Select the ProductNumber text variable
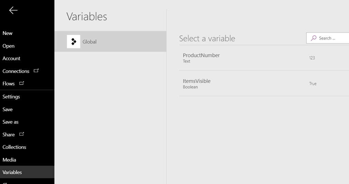This screenshot has width=349, height=184. pos(264,58)
